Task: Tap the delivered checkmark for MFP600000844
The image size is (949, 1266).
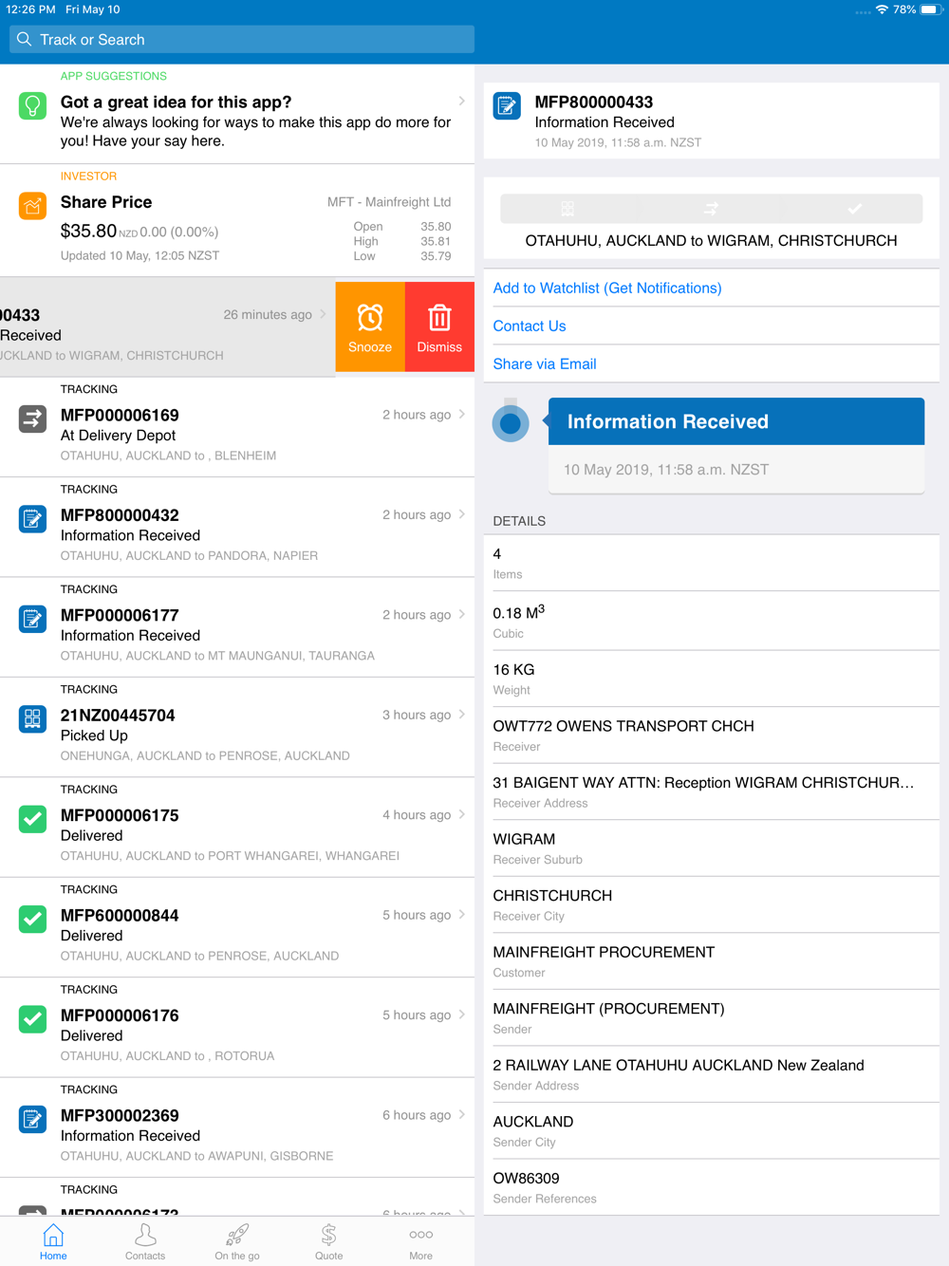Action: tap(32, 919)
